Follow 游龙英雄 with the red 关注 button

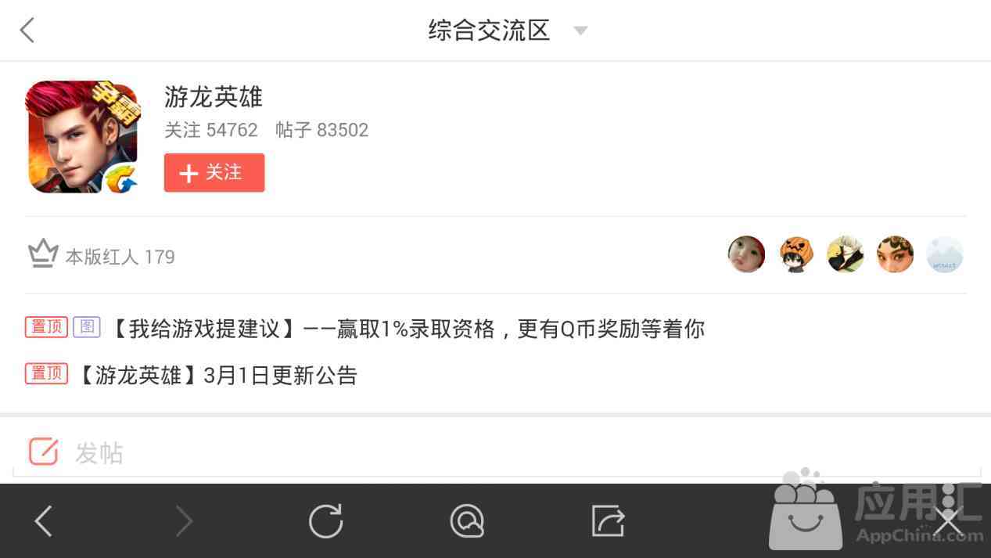coord(214,172)
